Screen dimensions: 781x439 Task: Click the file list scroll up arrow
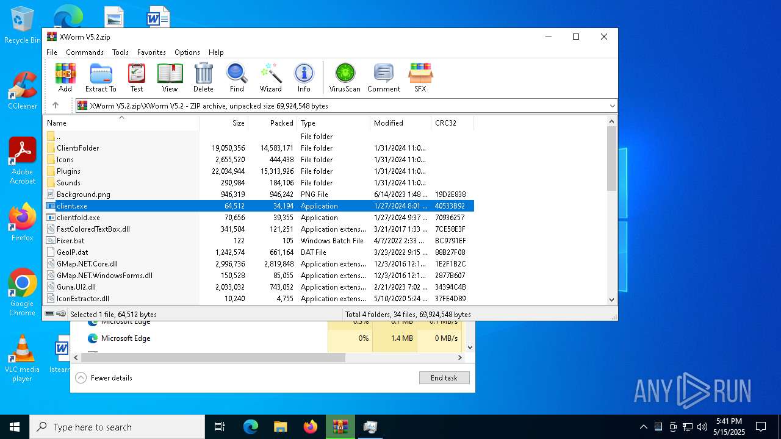pyautogui.click(x=612, y=121)
